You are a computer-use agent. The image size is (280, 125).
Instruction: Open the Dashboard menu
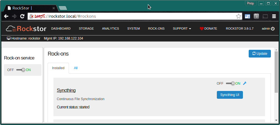[x=61, y=28]
